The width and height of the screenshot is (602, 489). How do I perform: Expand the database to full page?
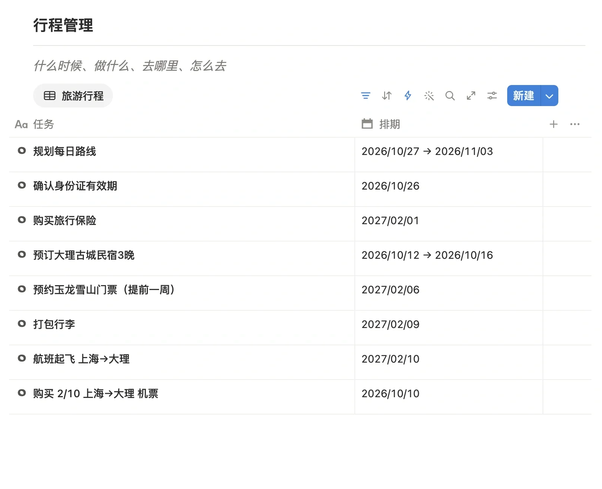tap(471, 96)
